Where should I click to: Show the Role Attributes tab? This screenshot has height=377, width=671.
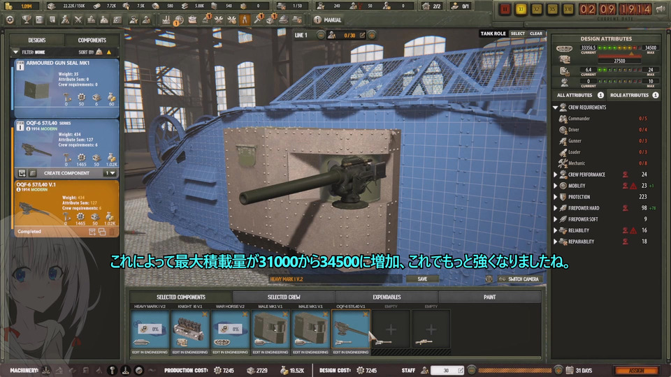coord(634,96)
